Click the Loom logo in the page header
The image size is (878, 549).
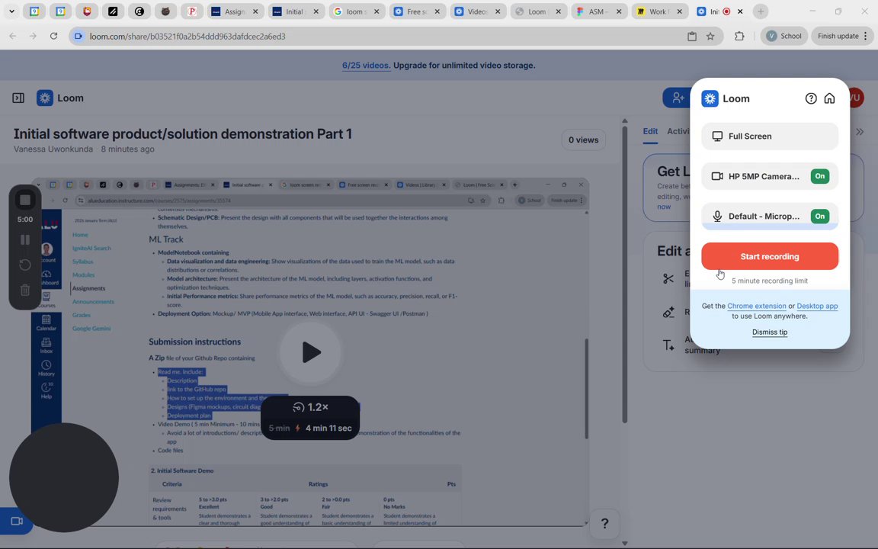coord(60,98)
